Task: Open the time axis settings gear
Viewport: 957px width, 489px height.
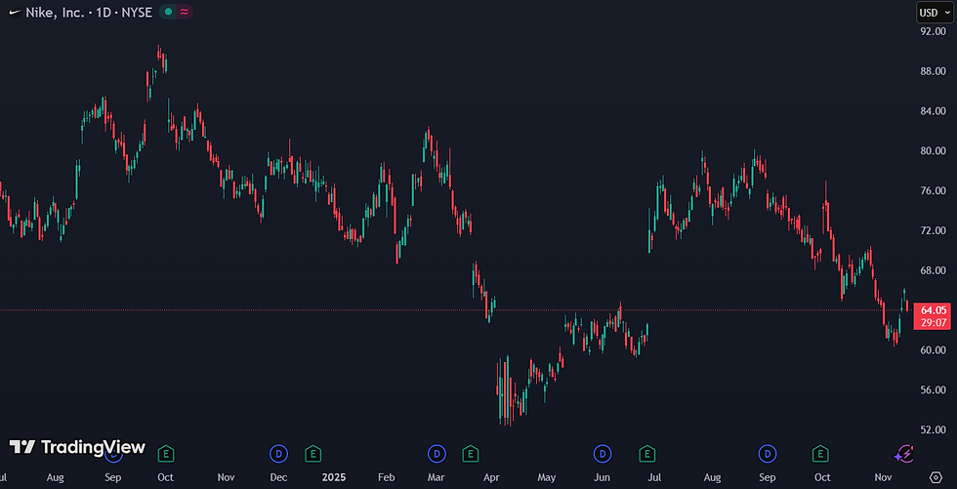Action: tap(936, 477)
